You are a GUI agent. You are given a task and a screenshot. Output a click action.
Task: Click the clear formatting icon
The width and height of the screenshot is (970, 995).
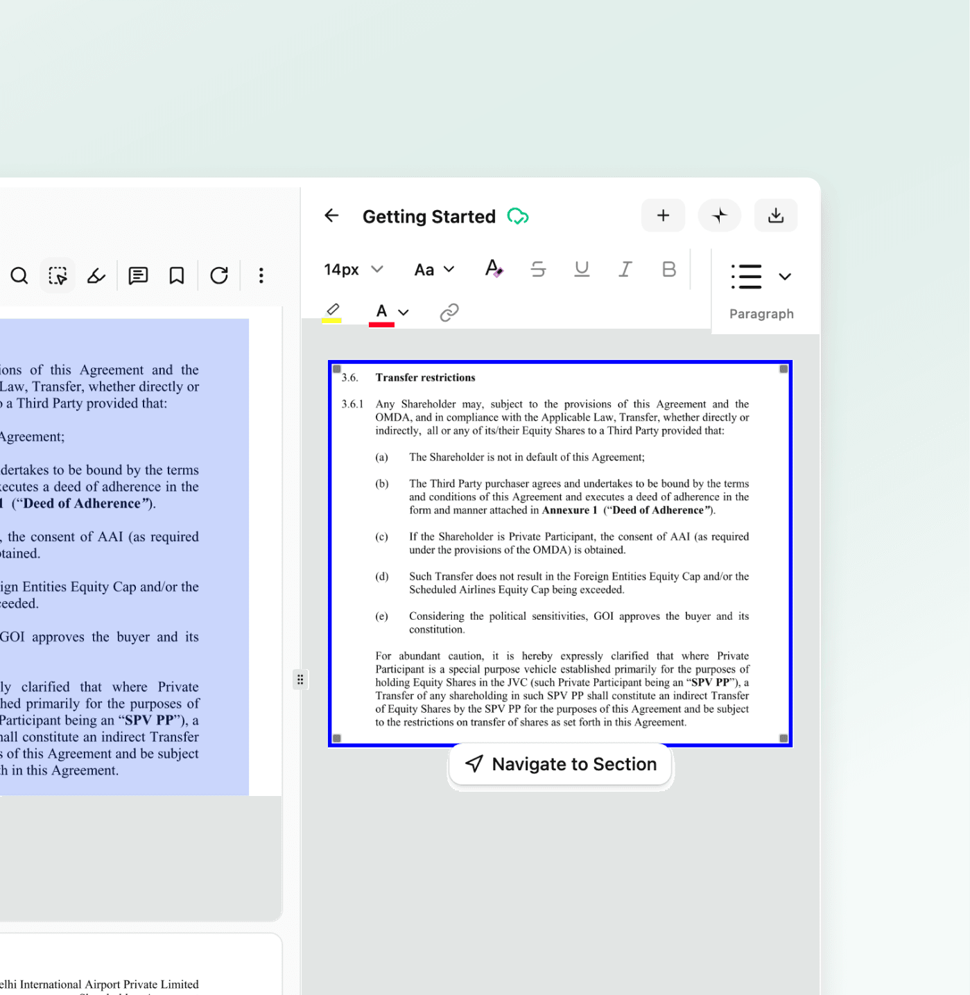pyautogui.click(x=494, y=269)
